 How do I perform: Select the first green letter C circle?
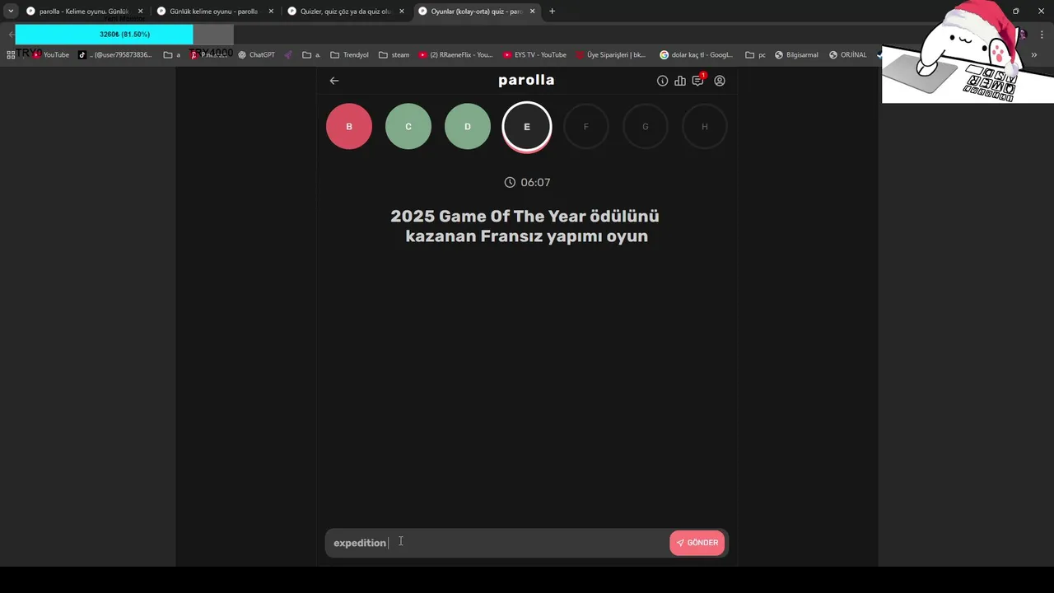(408, 127)
